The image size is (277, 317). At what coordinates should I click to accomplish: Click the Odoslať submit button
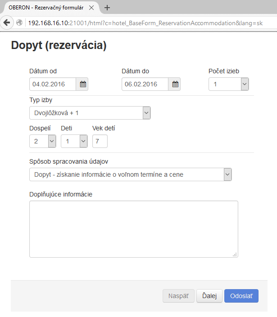[x=241, y=296]
